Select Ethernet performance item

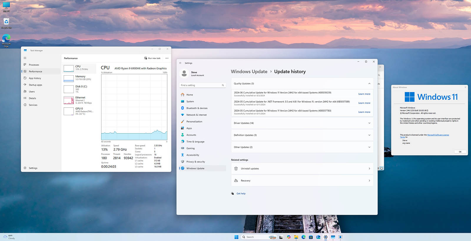[79, 100]
